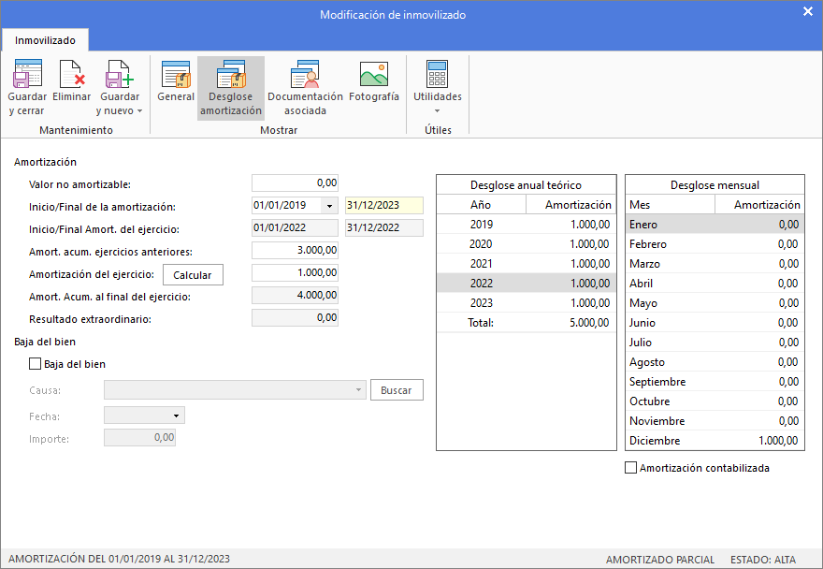The image size is (823, 569).
Task: Click exercise start date 01/01/2022 field
Action: [x=295, y=228]
